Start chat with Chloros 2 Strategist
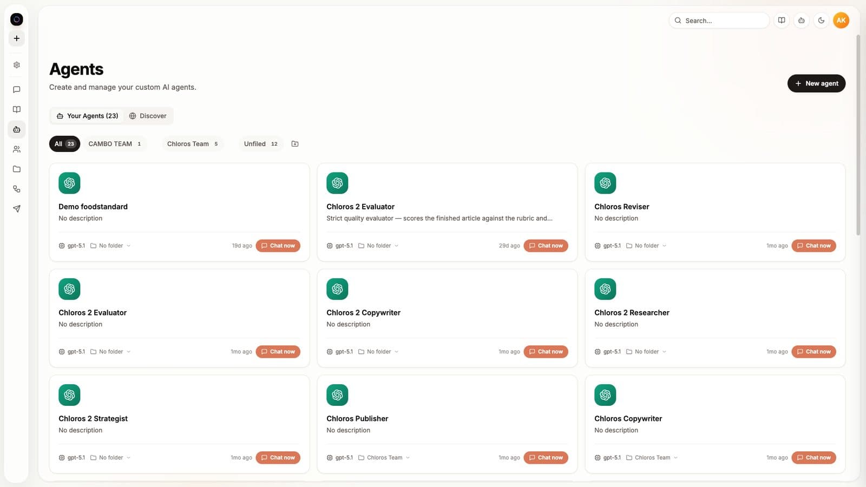 278,458
